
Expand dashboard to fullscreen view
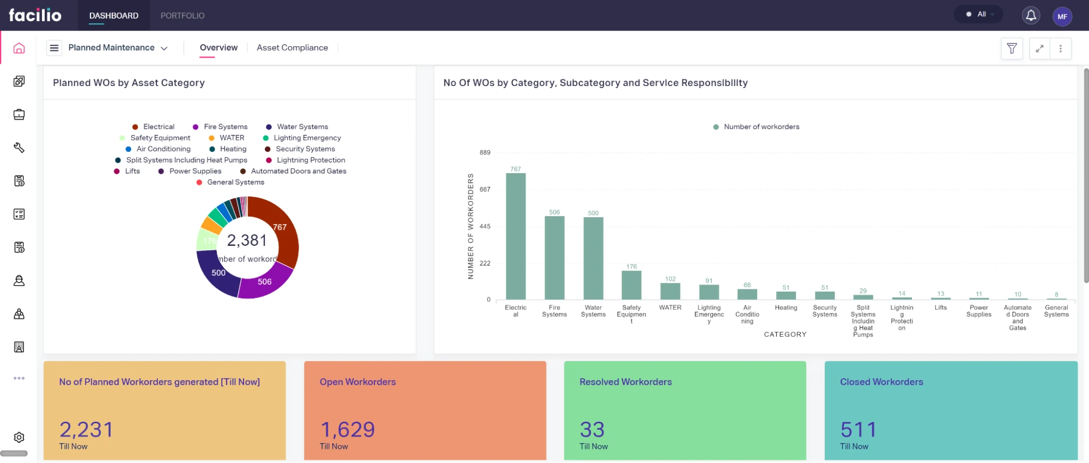pos(1039,48)
